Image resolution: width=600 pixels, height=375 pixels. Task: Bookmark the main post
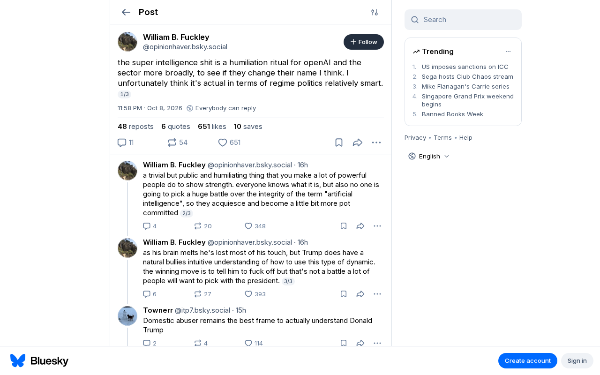339,142
